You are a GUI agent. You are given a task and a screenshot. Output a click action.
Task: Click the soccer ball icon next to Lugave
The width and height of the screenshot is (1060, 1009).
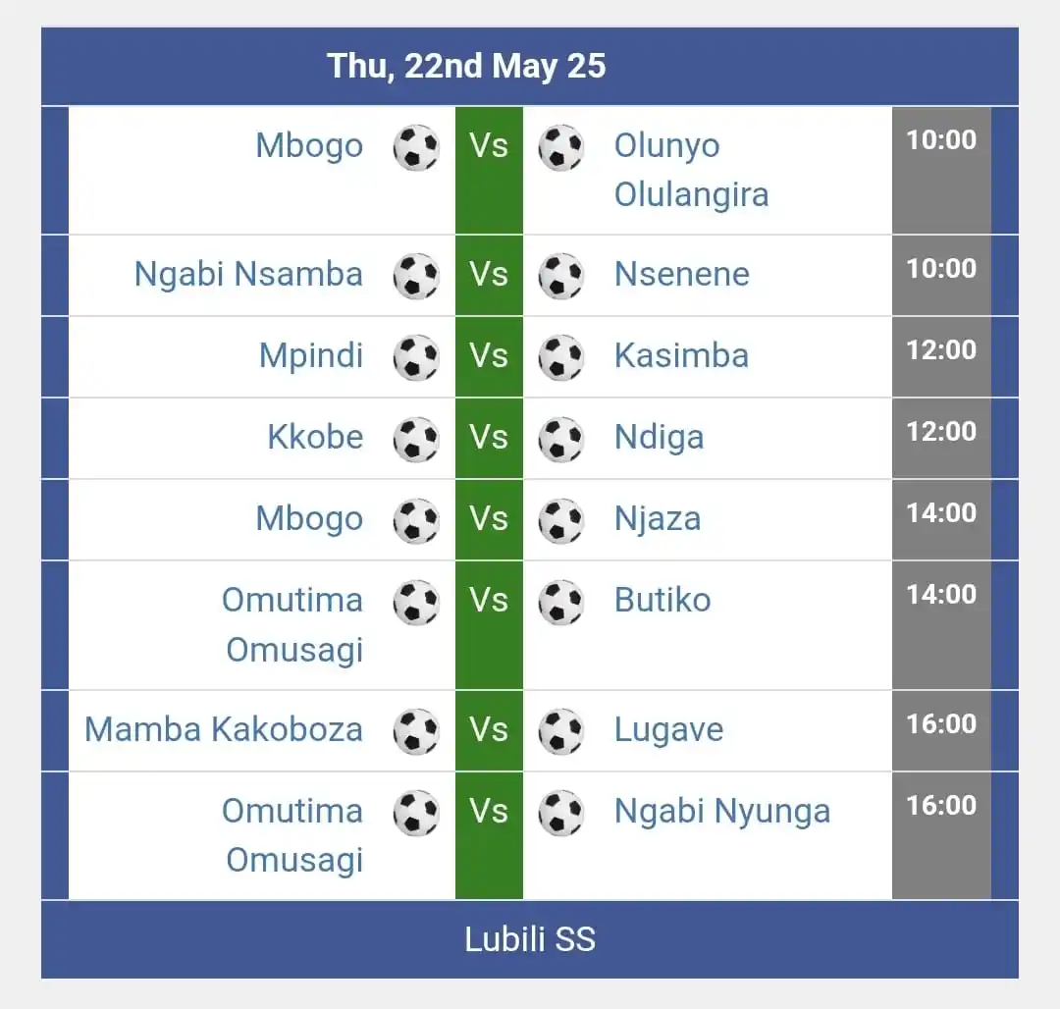coord(561,730)
